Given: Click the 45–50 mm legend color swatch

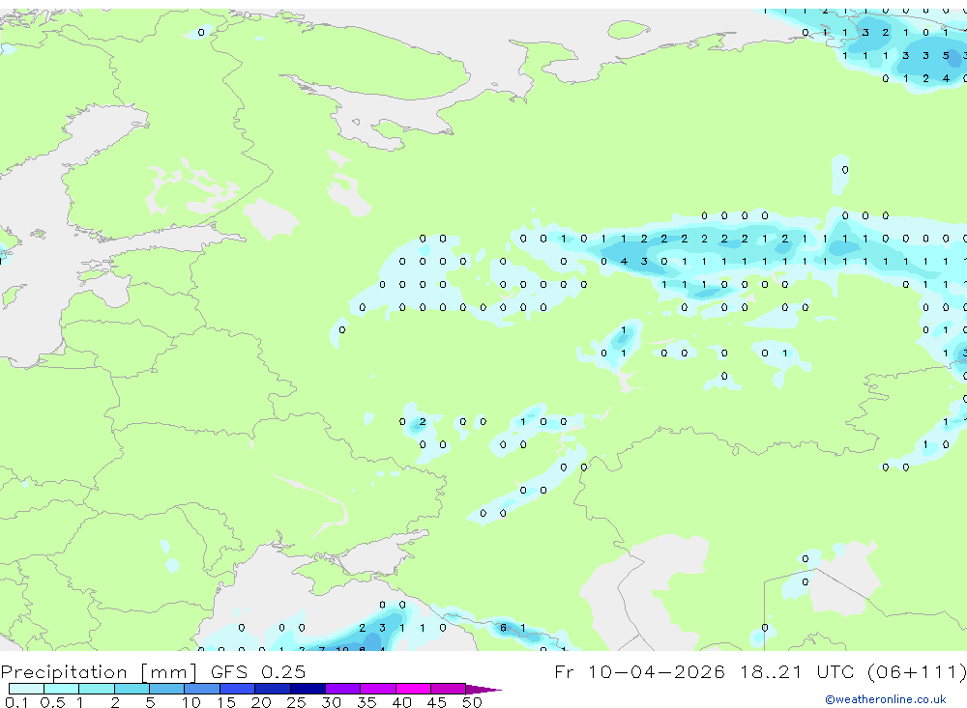Looking at the screenshot, I should coord(449,689).
